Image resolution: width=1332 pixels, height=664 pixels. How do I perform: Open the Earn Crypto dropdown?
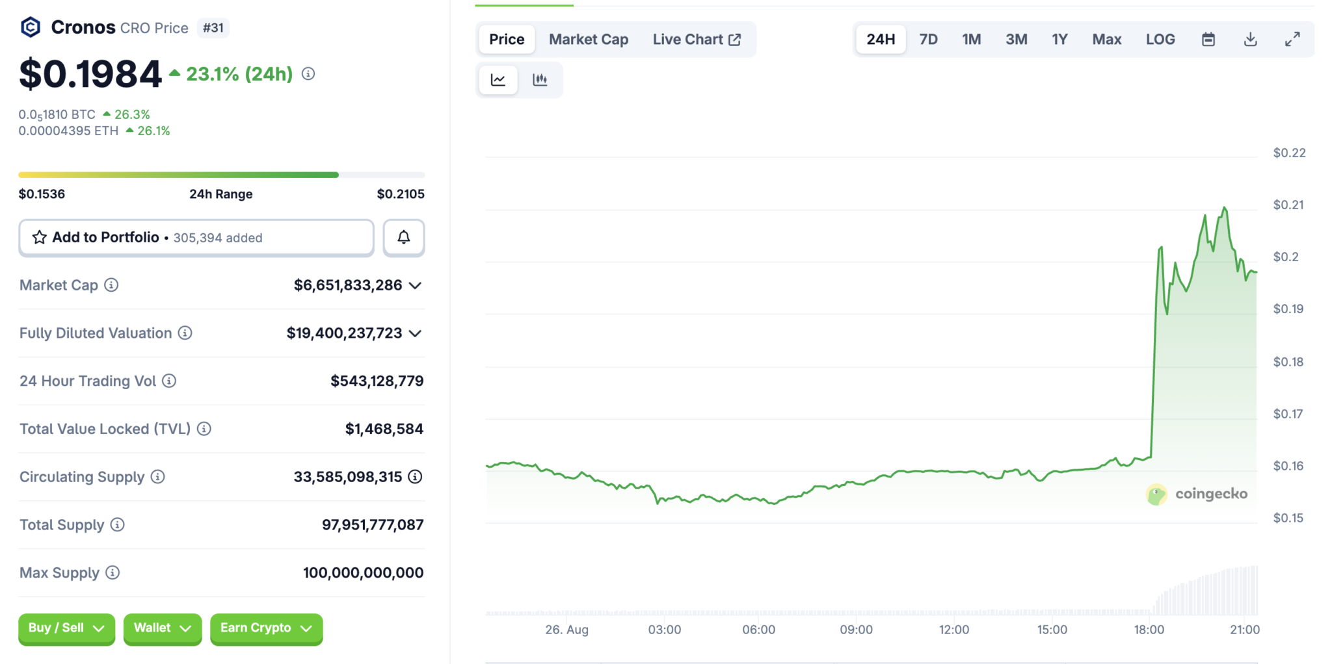[x=267, y=628]
